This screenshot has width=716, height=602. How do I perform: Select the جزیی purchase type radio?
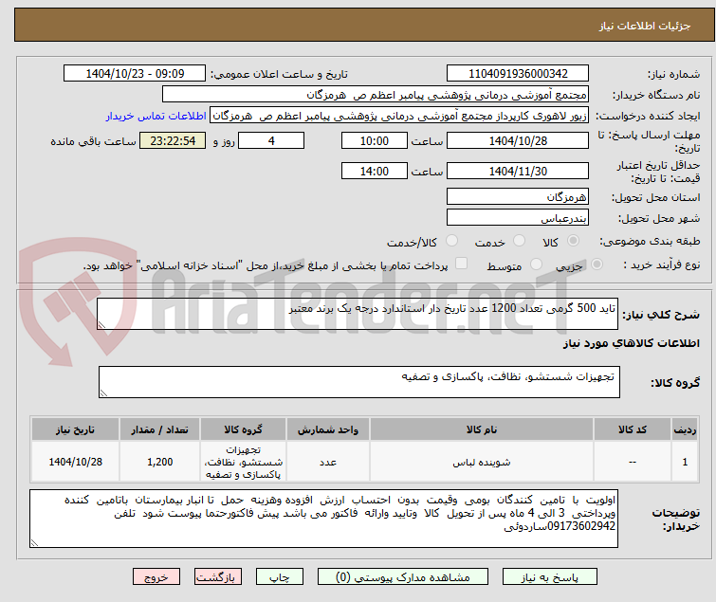(597, 265)
